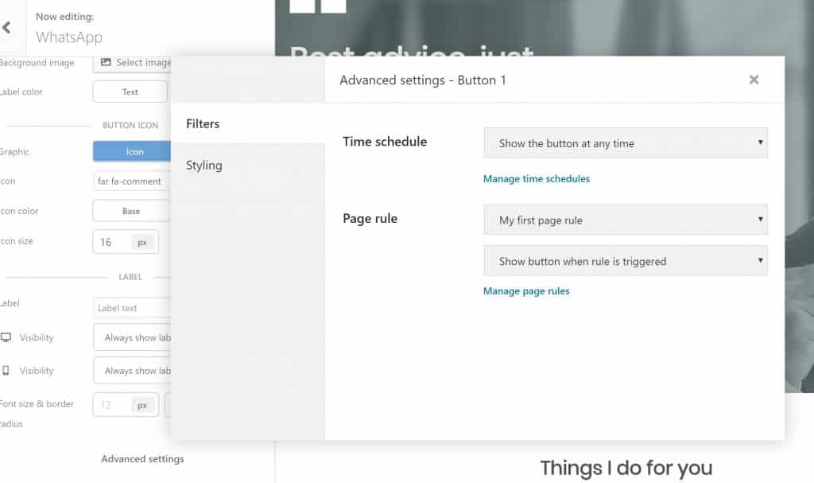This screenshot has height=483, width=814.
Task: Click the Icon size value field
Action: click(x=111, y=242)
